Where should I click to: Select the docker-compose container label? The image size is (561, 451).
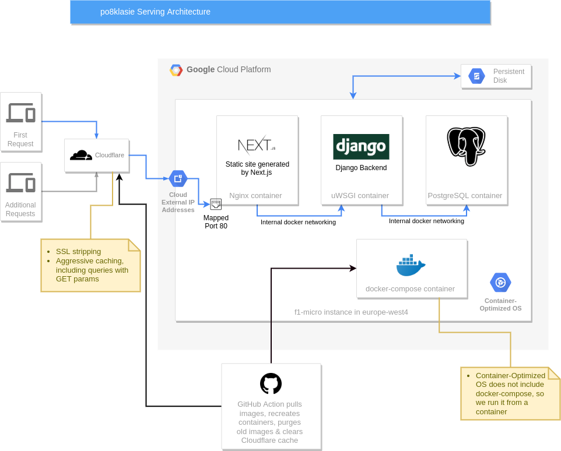pos(410,289)
